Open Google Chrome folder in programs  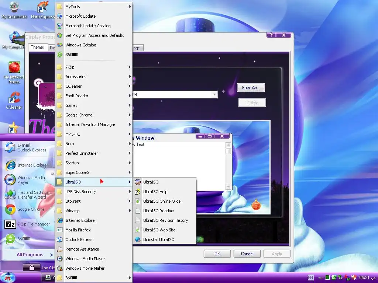(x=94, y=115)
